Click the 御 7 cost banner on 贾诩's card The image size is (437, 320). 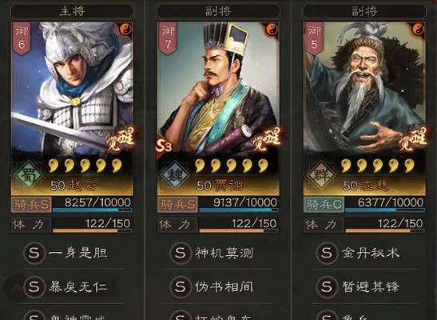pyautogui.click(x=168, y=38)
